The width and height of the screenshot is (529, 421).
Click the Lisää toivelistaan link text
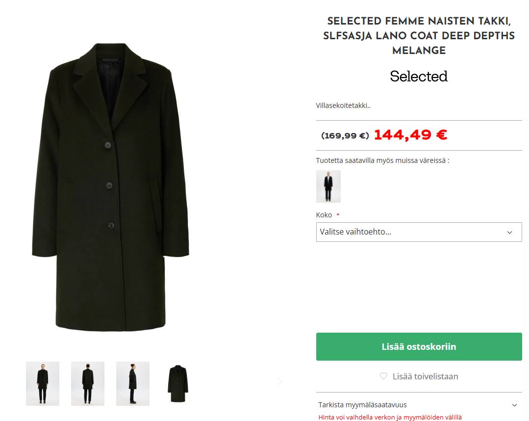pos(425,376)
